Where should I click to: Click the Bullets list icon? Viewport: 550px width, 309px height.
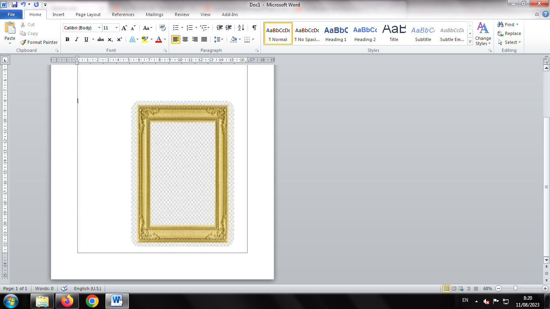point(176,28)
